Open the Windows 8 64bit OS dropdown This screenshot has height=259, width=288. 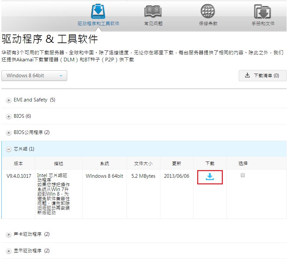click(34, 76)
